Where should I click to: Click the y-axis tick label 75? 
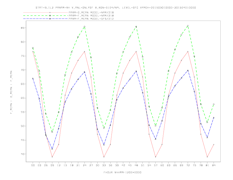tap(23, 56)
